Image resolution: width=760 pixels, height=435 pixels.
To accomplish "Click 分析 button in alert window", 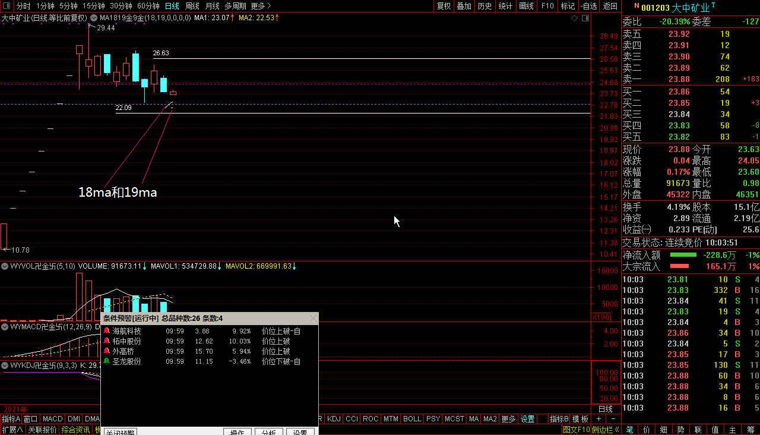I will [268, 431].
